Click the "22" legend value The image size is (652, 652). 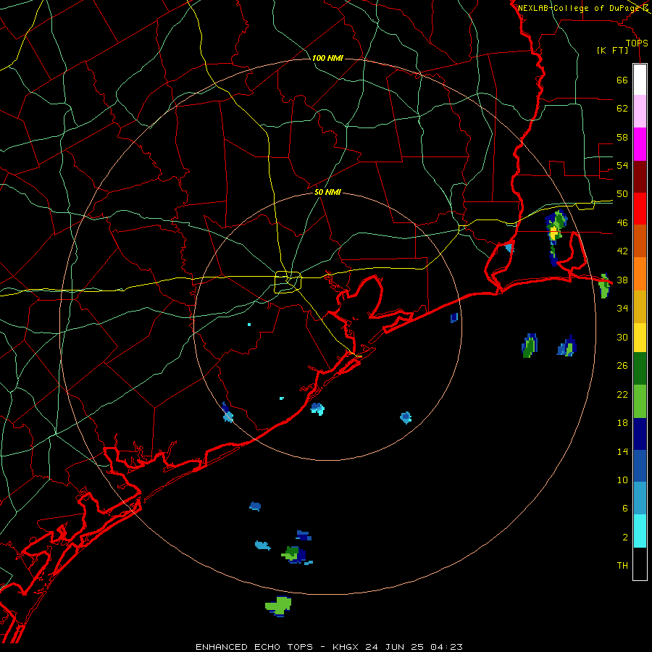coord(622,395)
